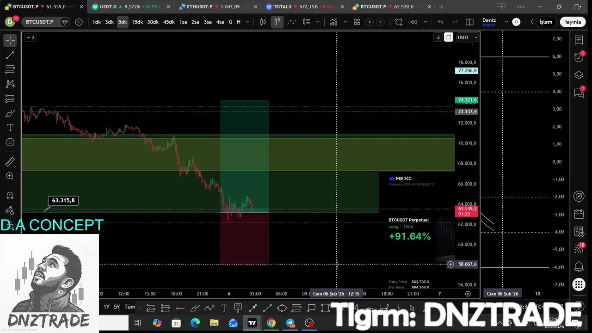Switch to the 4sa timeframe
This screenshot has height=333, width=592.
(x=220, y=22)
